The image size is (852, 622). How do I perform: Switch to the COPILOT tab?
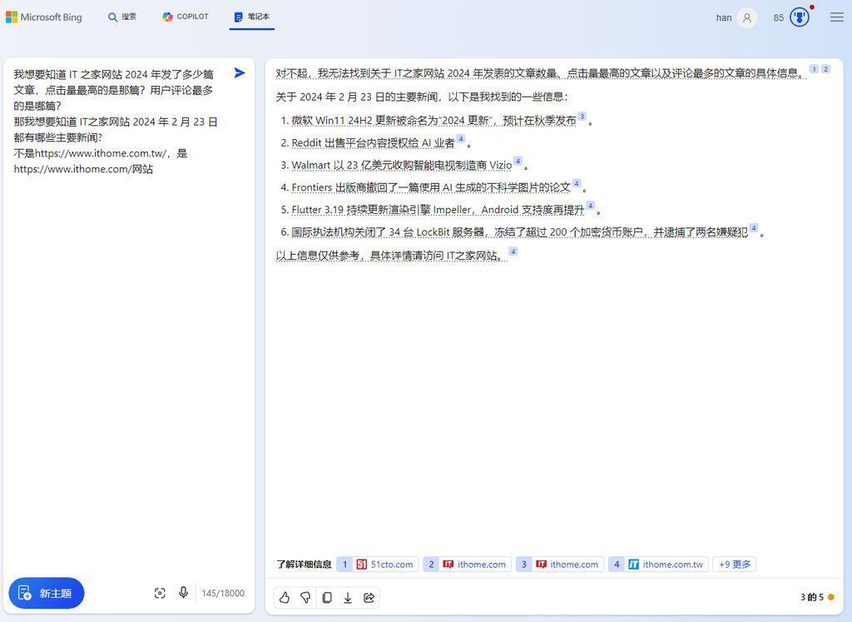(186, 17)
